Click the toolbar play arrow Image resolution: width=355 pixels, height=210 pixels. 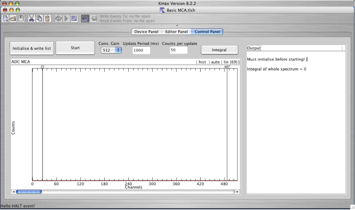(66, 19)
